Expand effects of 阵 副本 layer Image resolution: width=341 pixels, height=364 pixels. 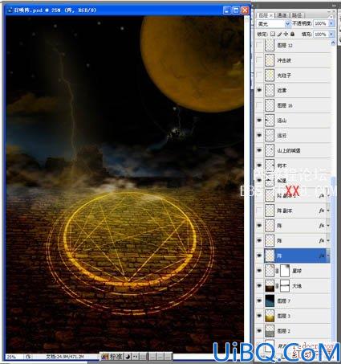click(x=328, y=211)
